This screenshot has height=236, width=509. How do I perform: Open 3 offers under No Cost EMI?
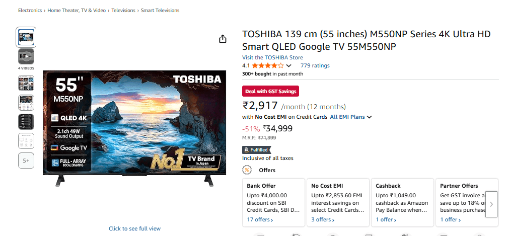[x=323, y=219]
